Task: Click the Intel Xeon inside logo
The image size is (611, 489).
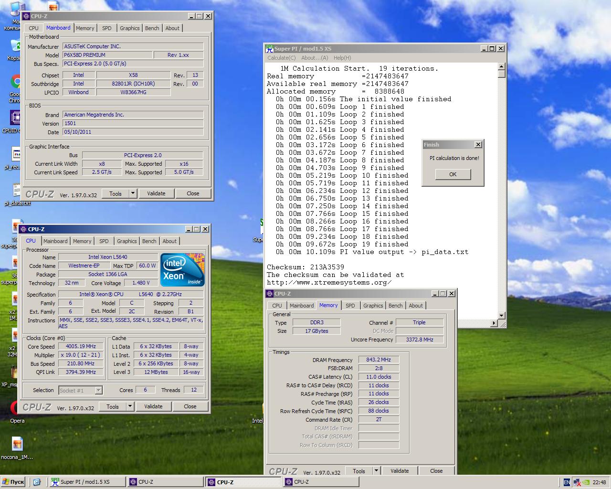Action: click(182, 269)
